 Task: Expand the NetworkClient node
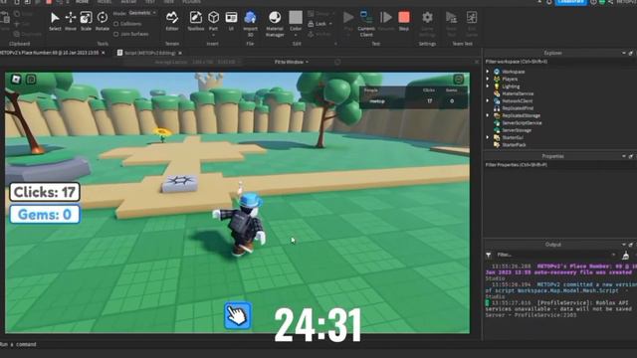[488, 100]
